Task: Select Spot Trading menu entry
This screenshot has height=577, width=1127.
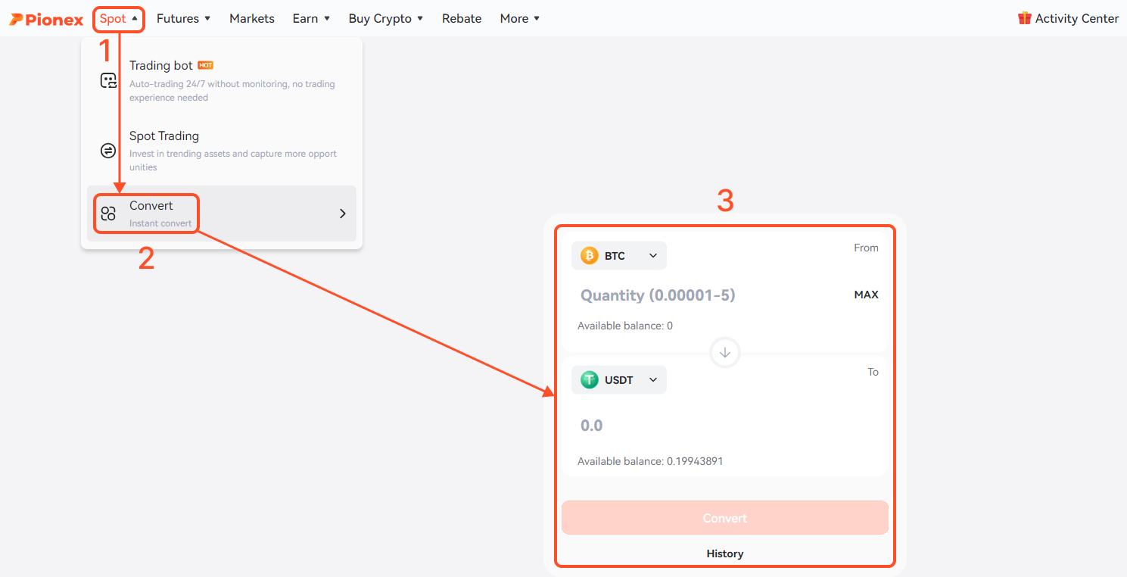Action: [x=222, y=151]
